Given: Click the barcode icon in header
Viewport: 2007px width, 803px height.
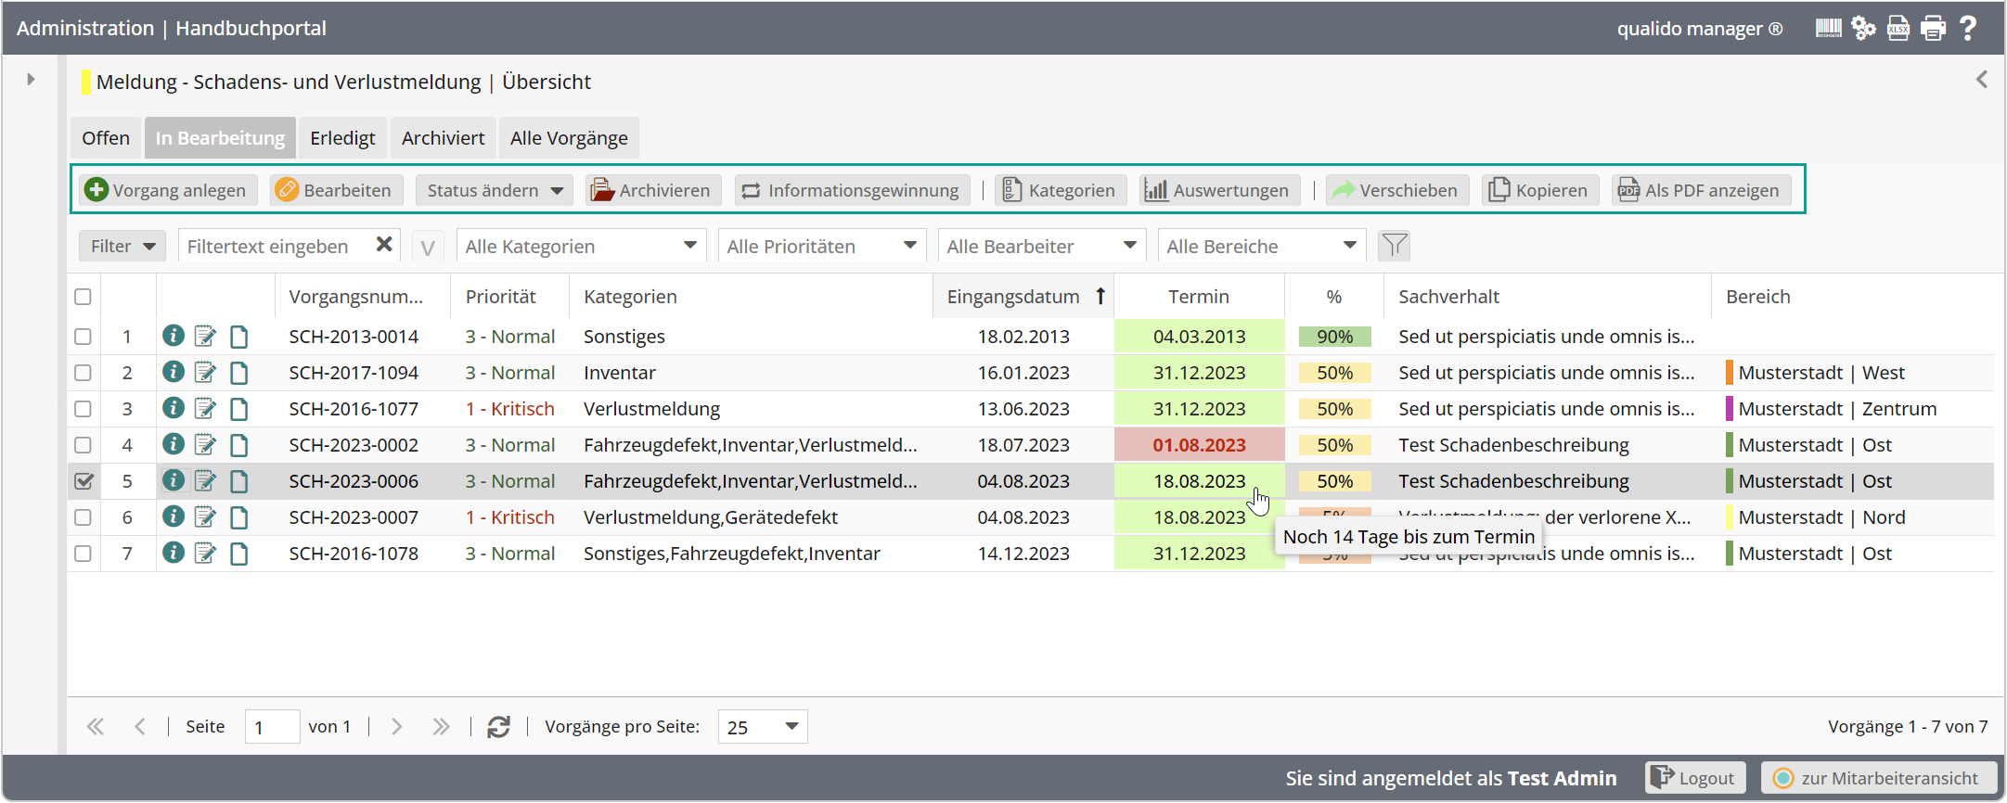Looking at the screenshot, I should pos(1828,28).
